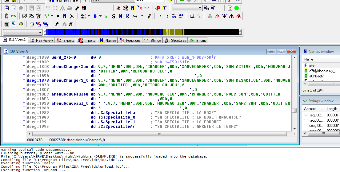The width and height of the screenshot is (340, 172).
Task: Open the color grid palette icon
Action: coord(84,8)
